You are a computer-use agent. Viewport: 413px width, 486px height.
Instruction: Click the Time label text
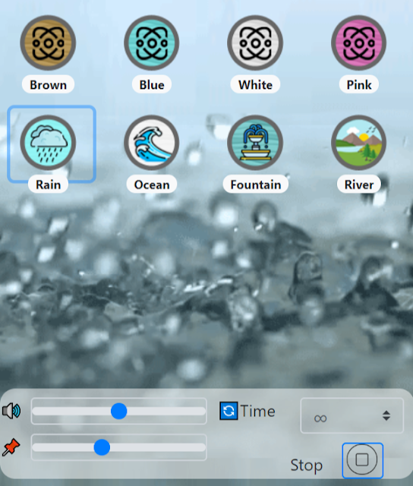pyautogui.click(x=257, y=412)
